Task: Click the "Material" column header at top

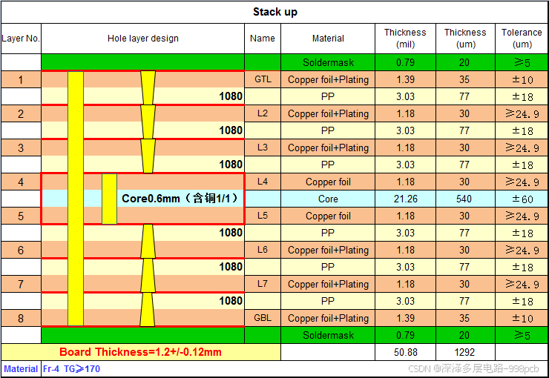Action: 328,39
